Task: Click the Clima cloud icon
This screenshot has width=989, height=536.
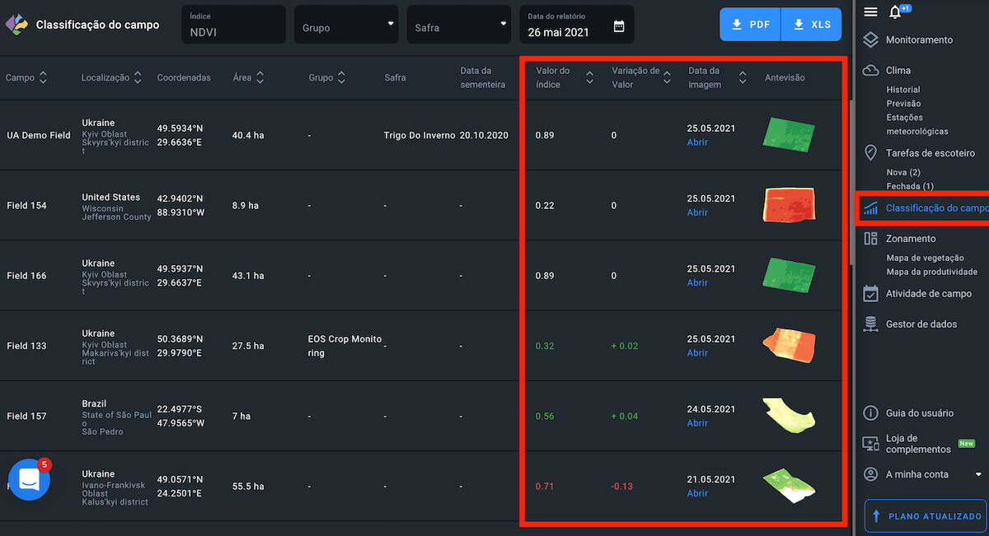Action: point(871,71)
